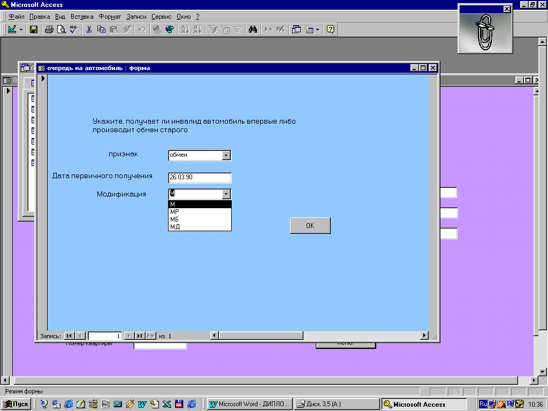Click the 'Дата первичного получения' date field

coord(199,177)
